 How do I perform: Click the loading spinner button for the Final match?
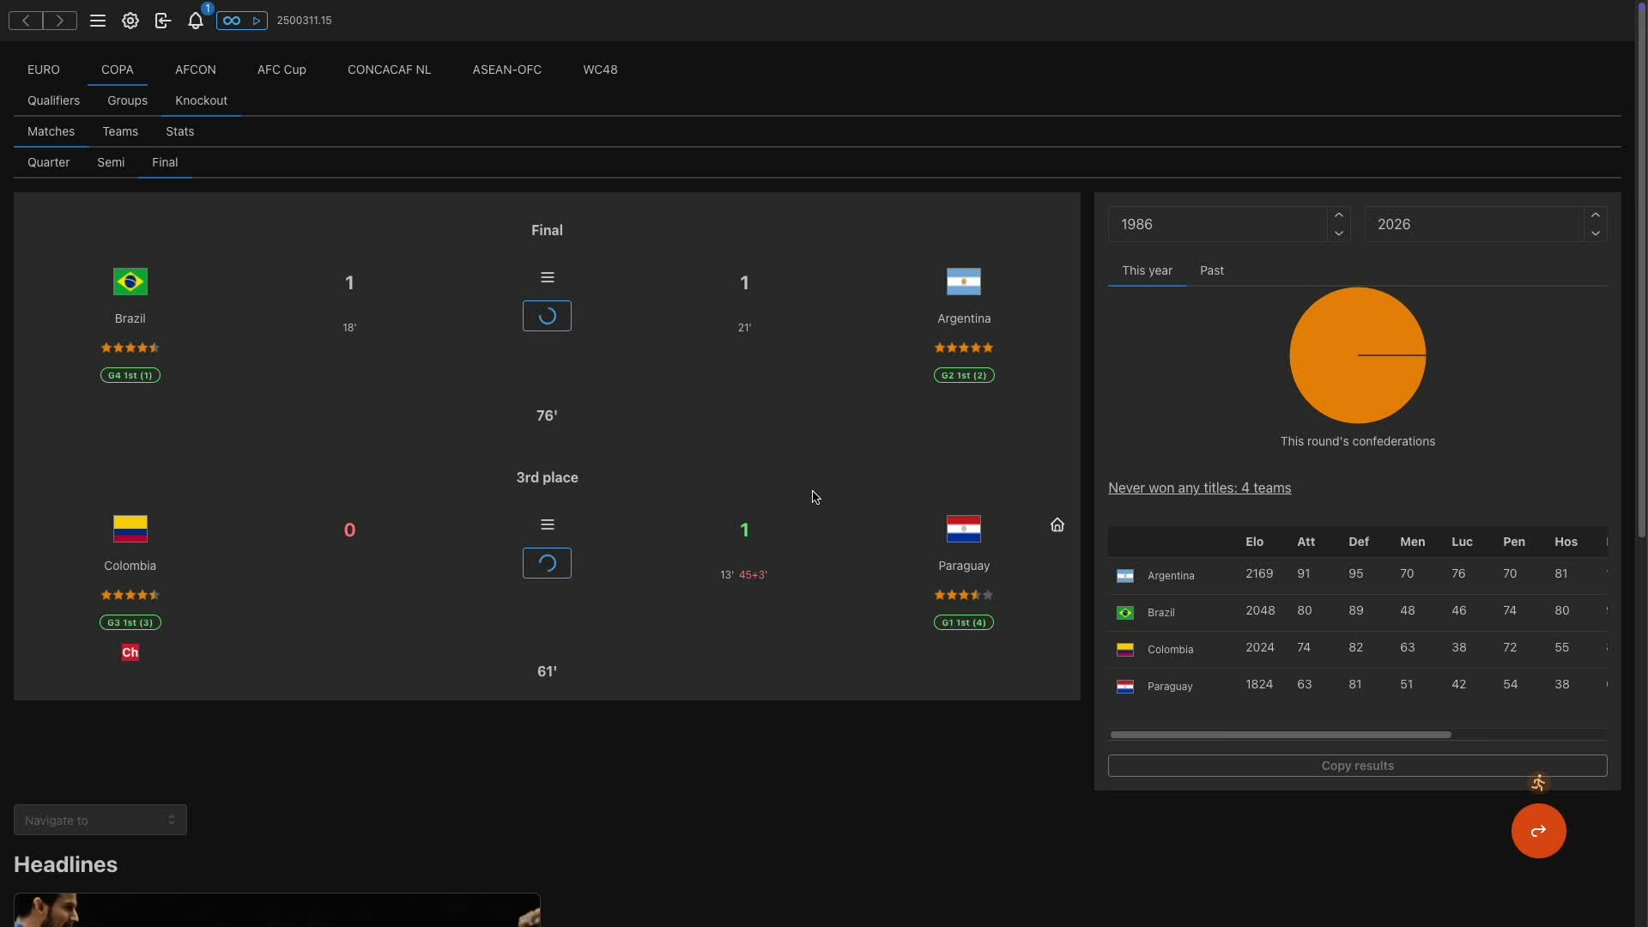click(x=547, y=316)
